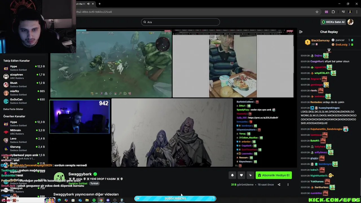Click the huseyinpskingps username in chat
Viewport: 361px width, 203px height.
coord(329,108)
